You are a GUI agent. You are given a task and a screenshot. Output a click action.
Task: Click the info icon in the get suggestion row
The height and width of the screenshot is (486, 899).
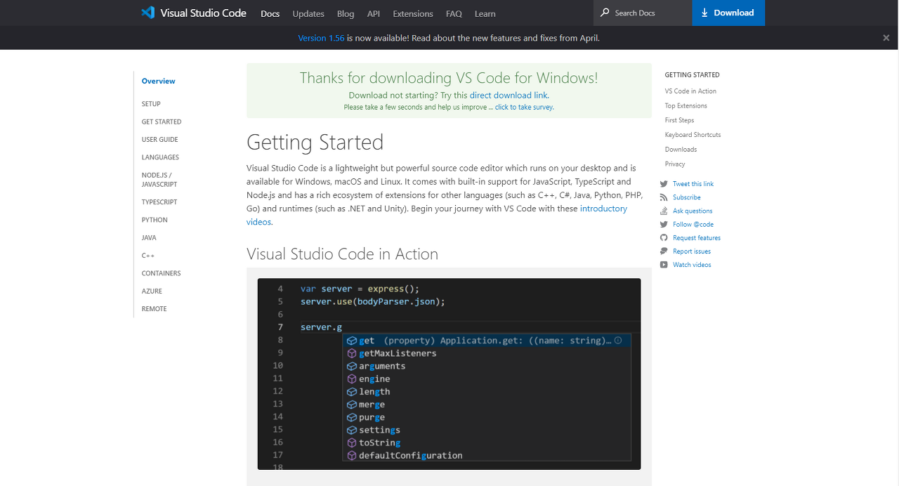click(618, 341)
